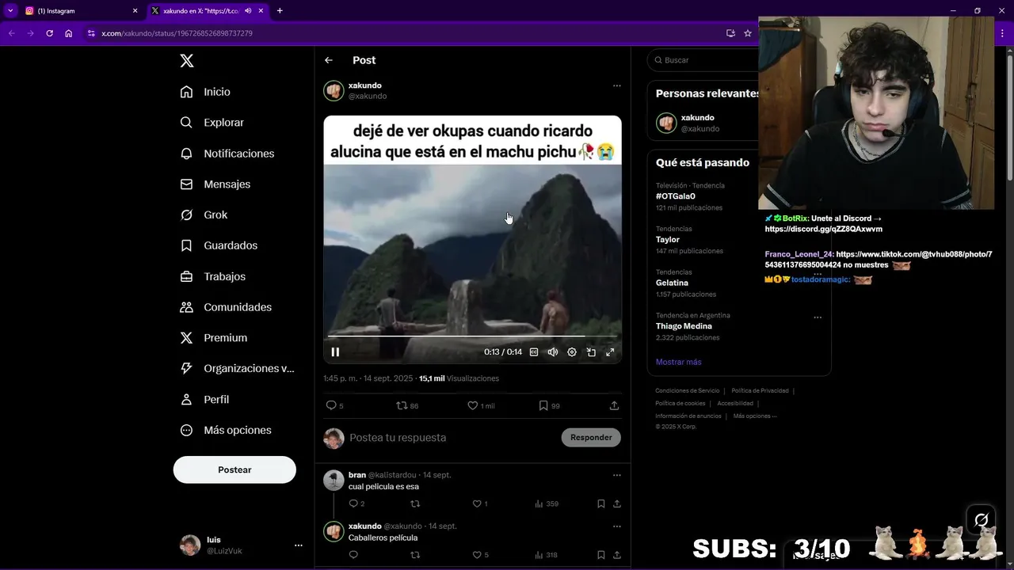This screenshot has height=570, width=1014.
Task: Open options for Thiago Medina trend
Action: (x=817, y=317)
